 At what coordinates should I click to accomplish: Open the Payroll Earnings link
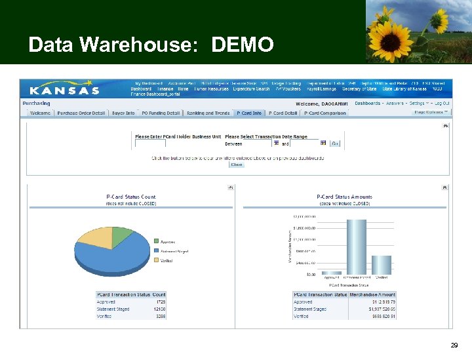tap(321, 88)
